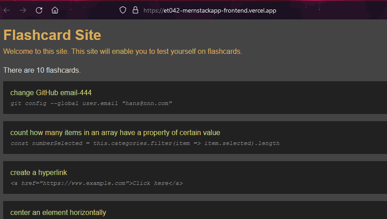Click the "There are 10 flashcards" text
Screen dimensions: 387x219
[x=42, y=70]
